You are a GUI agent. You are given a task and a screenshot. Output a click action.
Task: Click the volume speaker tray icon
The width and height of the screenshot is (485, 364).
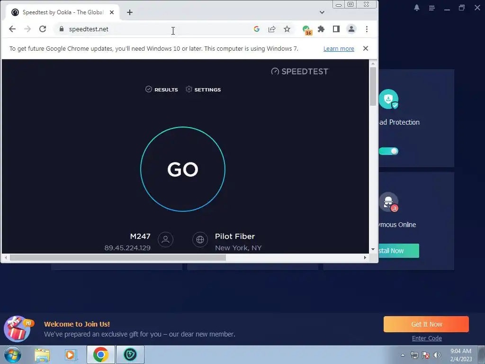coord(437,355)
